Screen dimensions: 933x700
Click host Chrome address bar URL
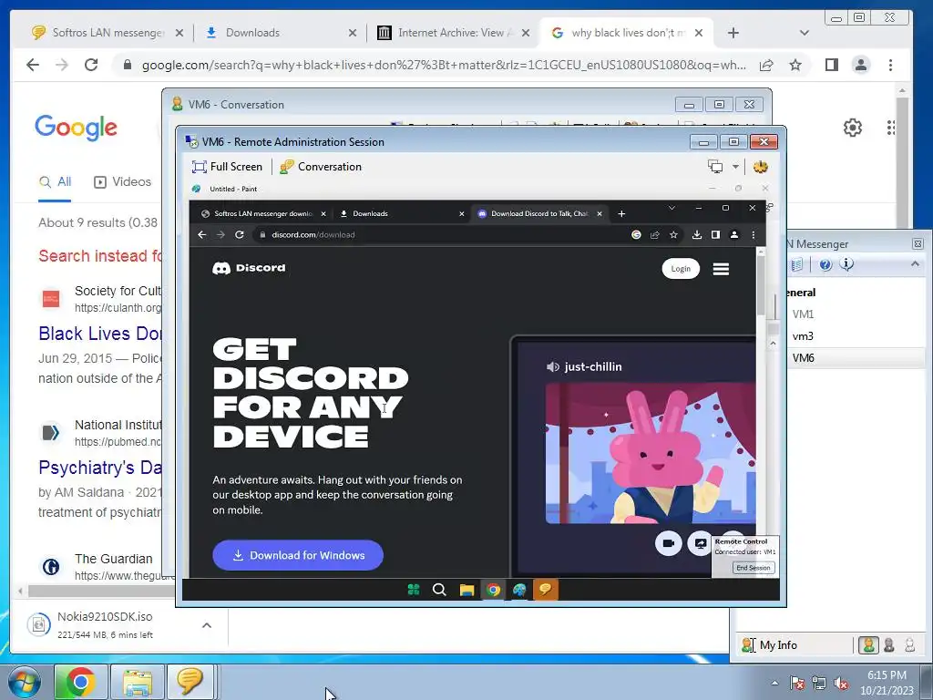click(x=444, y=66)
